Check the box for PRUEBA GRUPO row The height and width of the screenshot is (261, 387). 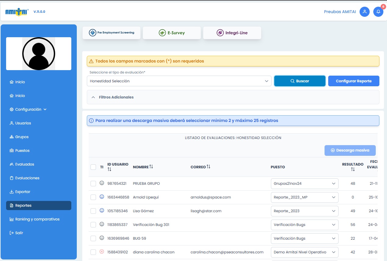tap(93, 184)
